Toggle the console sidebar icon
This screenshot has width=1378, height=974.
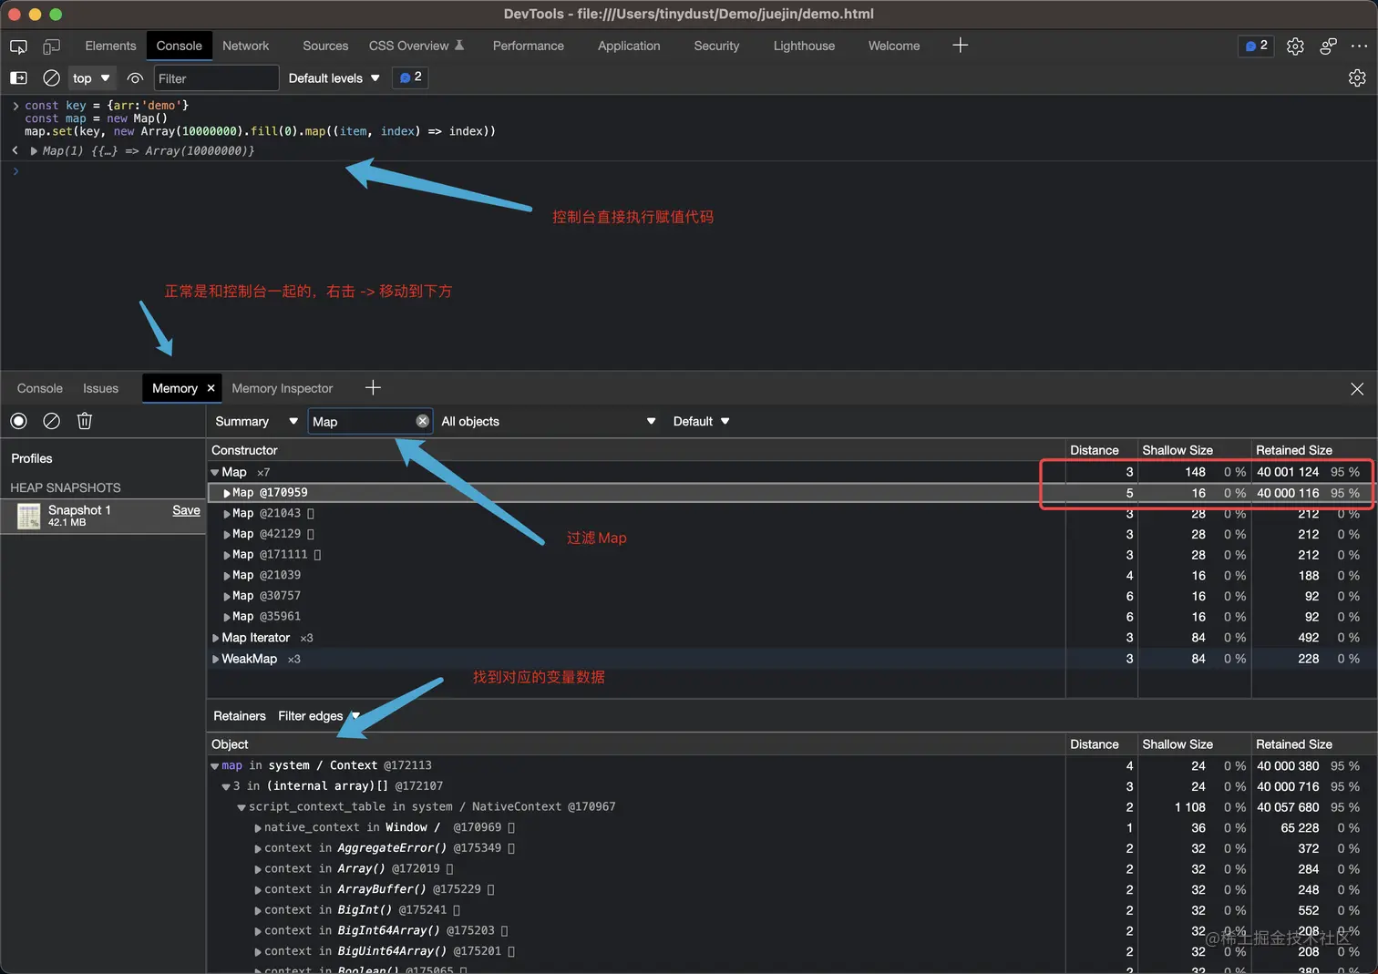(18, 78)
